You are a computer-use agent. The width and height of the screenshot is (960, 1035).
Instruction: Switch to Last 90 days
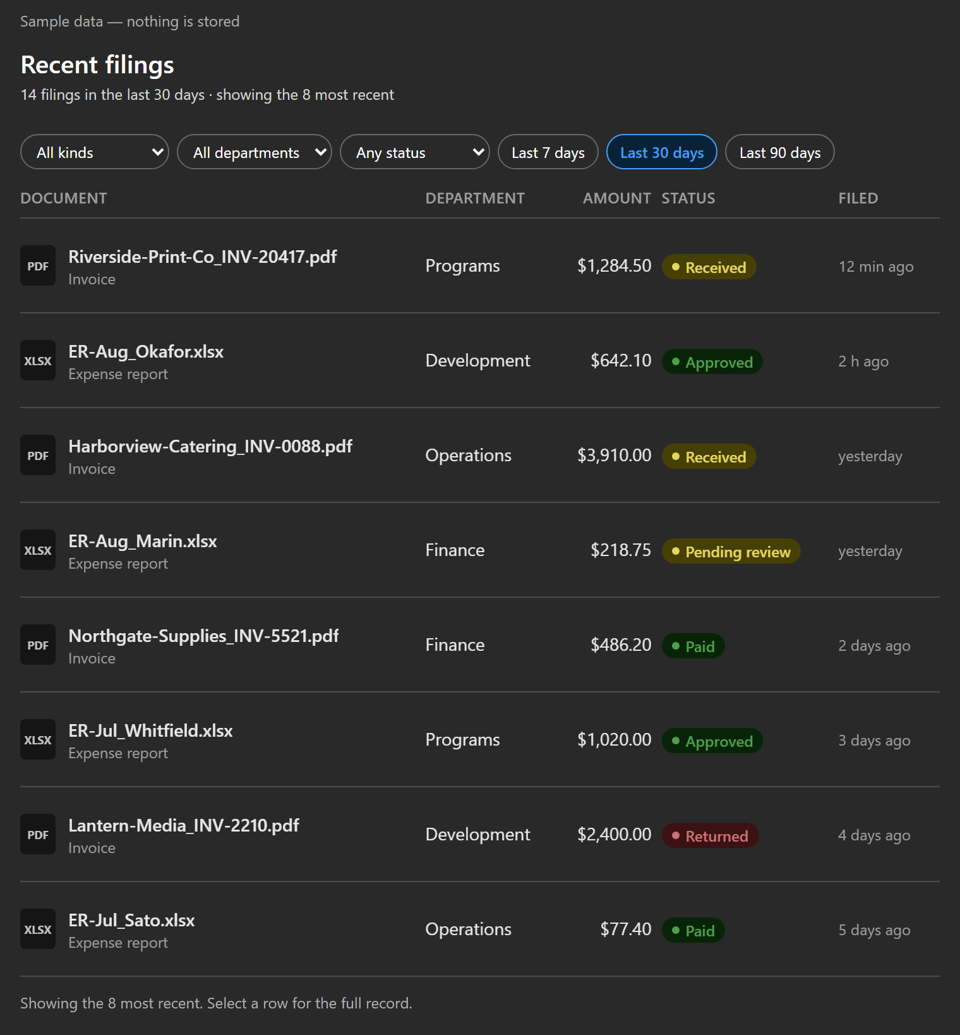point(780,152)
